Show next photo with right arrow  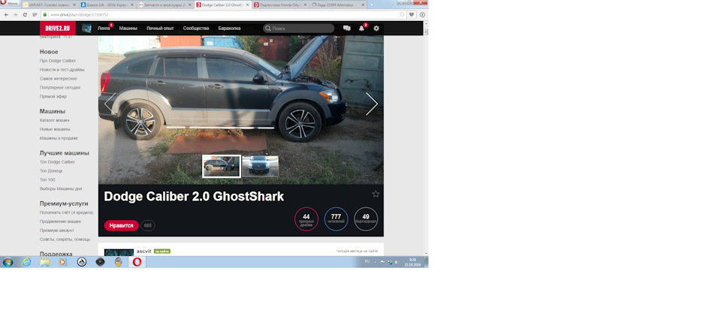point(372,104)
